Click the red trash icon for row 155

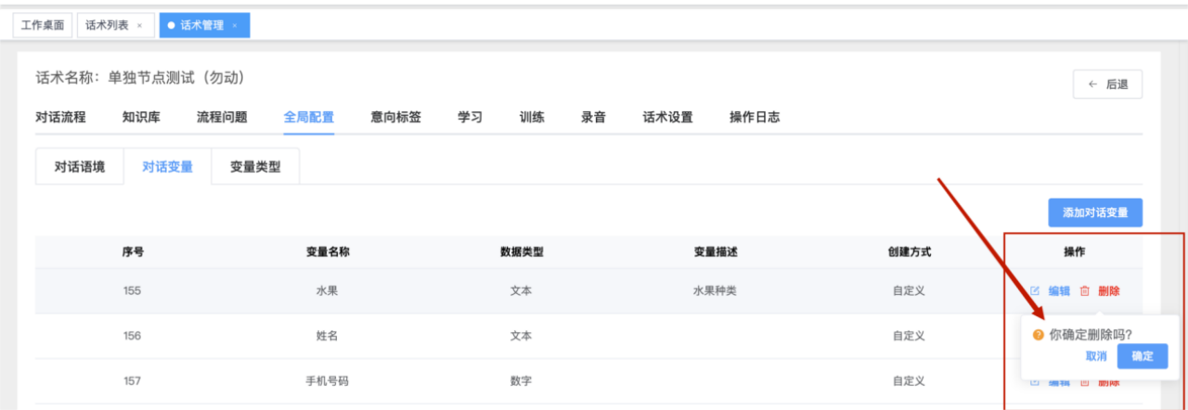(x=1084, y=290)
